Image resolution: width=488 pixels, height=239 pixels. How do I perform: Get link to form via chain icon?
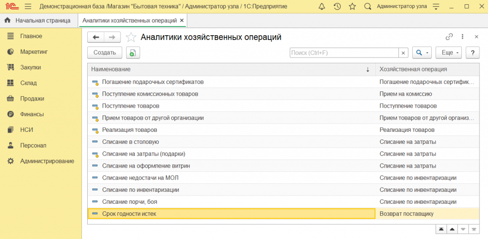449,37
